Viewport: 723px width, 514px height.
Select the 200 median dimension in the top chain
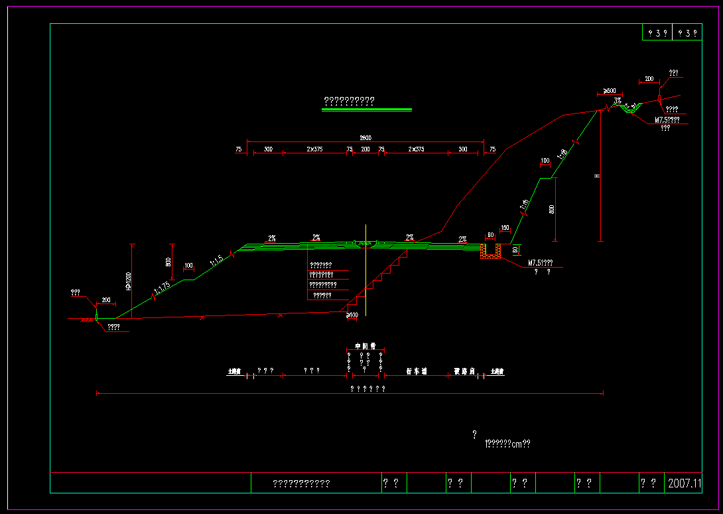click(x=365, y=149)
